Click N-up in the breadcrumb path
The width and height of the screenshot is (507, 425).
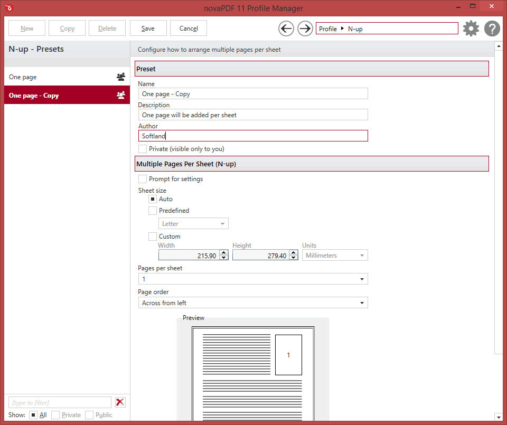355,29
